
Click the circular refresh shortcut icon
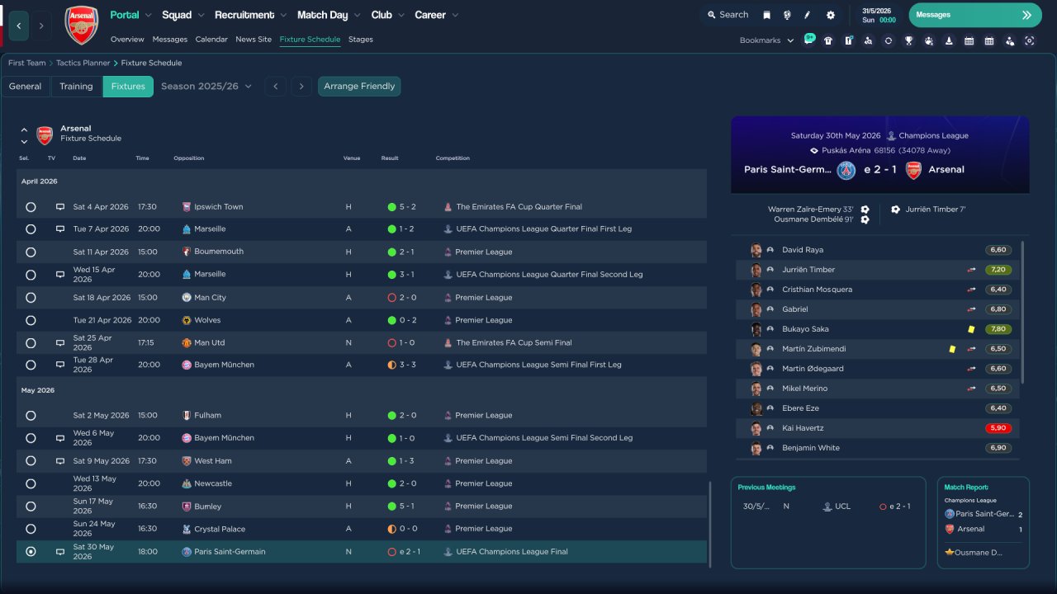click(889, 40)
